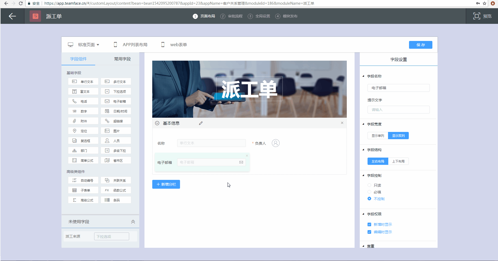498x261 pixels.
Task: Add a 复选框 checkbox field
Action: pos(83,140)
